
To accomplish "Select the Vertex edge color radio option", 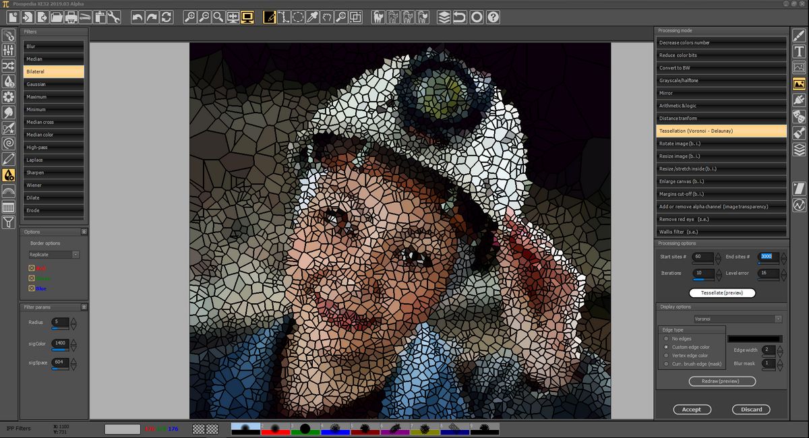I will point(665,356).
